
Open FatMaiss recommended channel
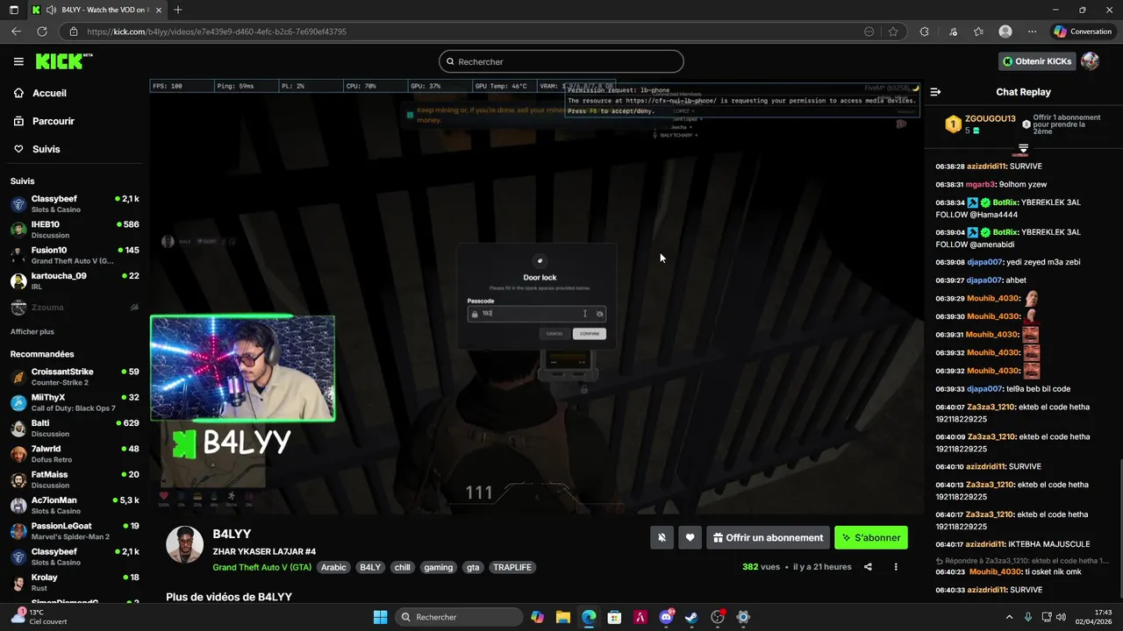pos(75,479)
